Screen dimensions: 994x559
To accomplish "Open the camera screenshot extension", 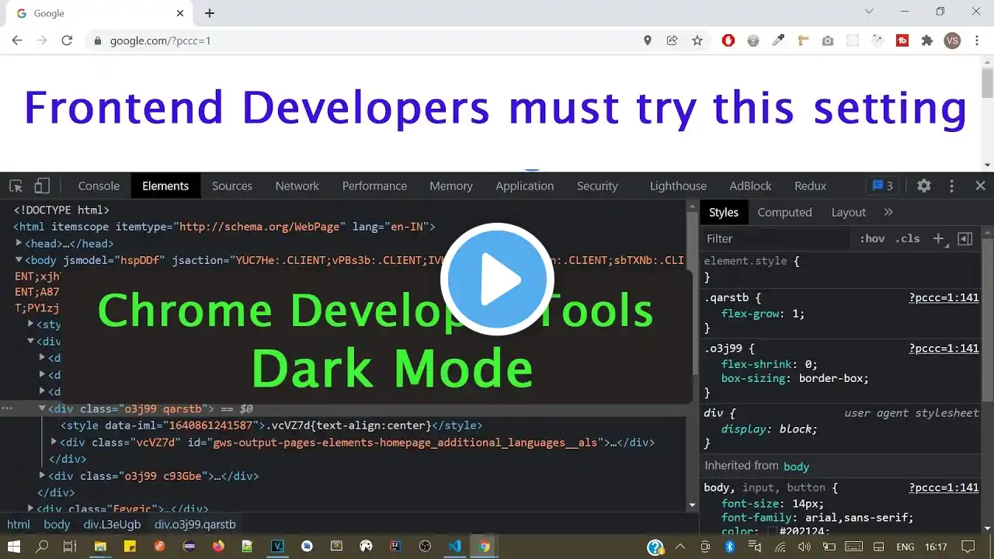I will pos(828,40).
